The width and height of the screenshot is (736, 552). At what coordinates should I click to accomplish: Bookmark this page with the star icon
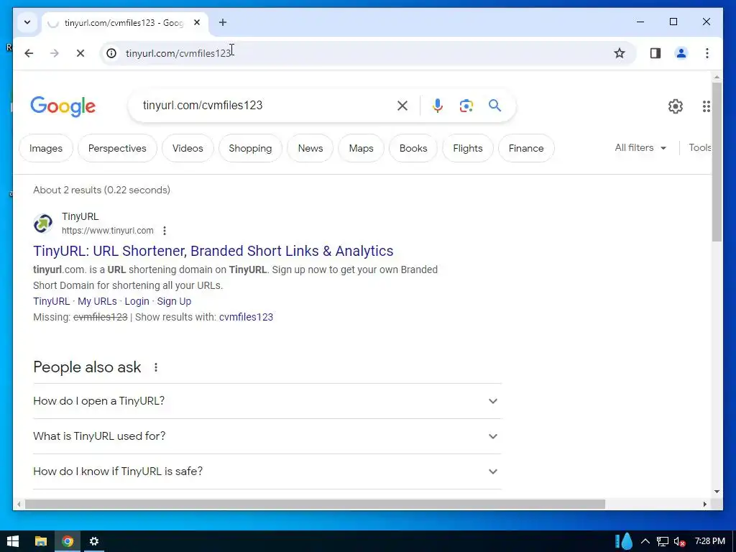(x=620, y=53)
